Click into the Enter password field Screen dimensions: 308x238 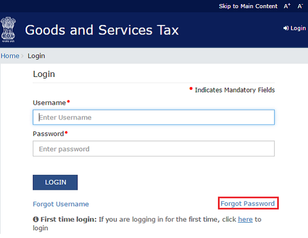(153, 149)
